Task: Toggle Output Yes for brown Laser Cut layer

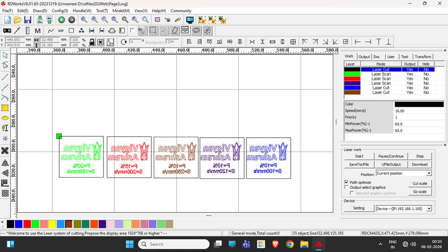Action: 410,92
